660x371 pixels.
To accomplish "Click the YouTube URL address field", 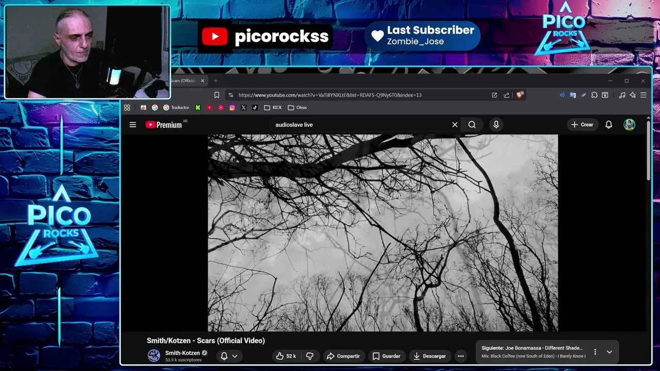I will click(330, 95).
